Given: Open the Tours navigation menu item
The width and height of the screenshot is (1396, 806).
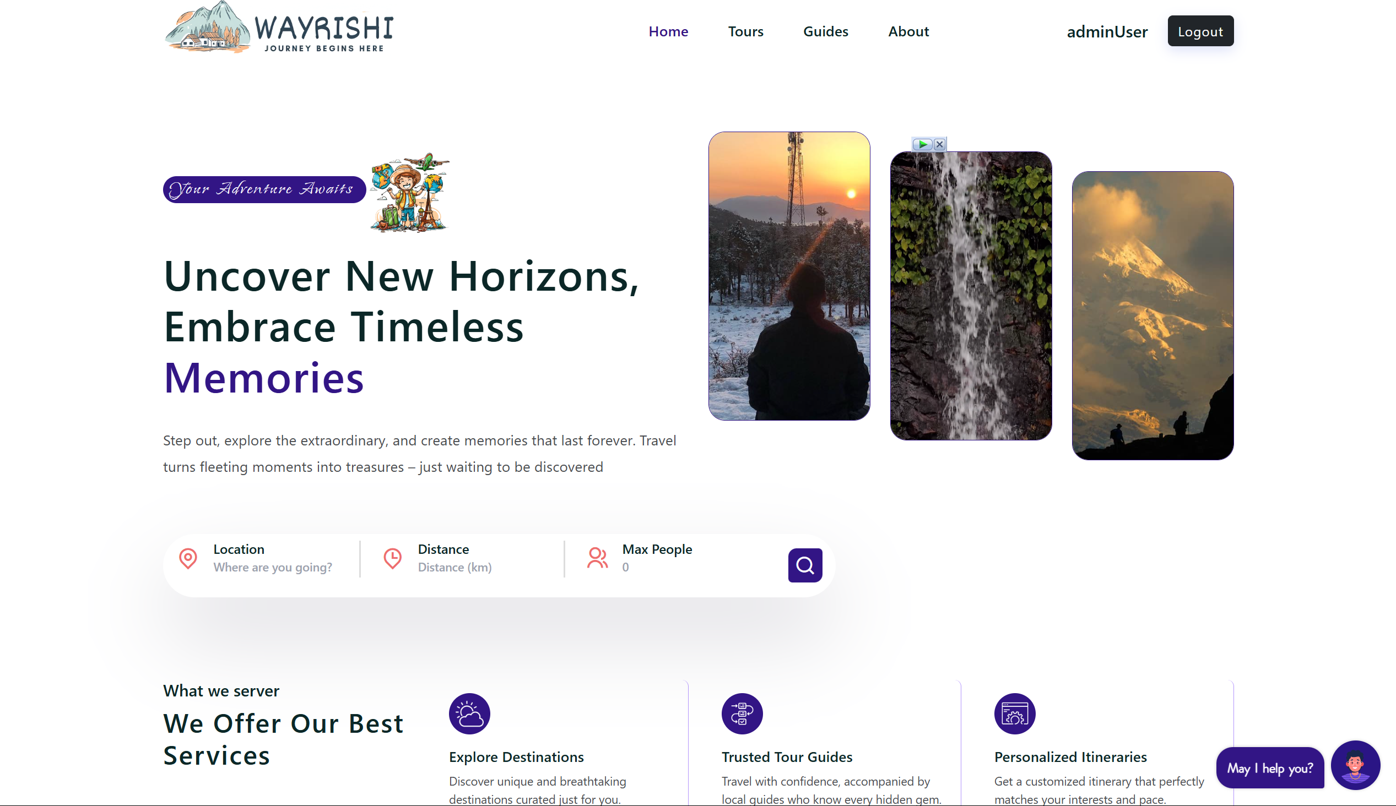Looking at the screenshot, I should [x=746, y=31].
